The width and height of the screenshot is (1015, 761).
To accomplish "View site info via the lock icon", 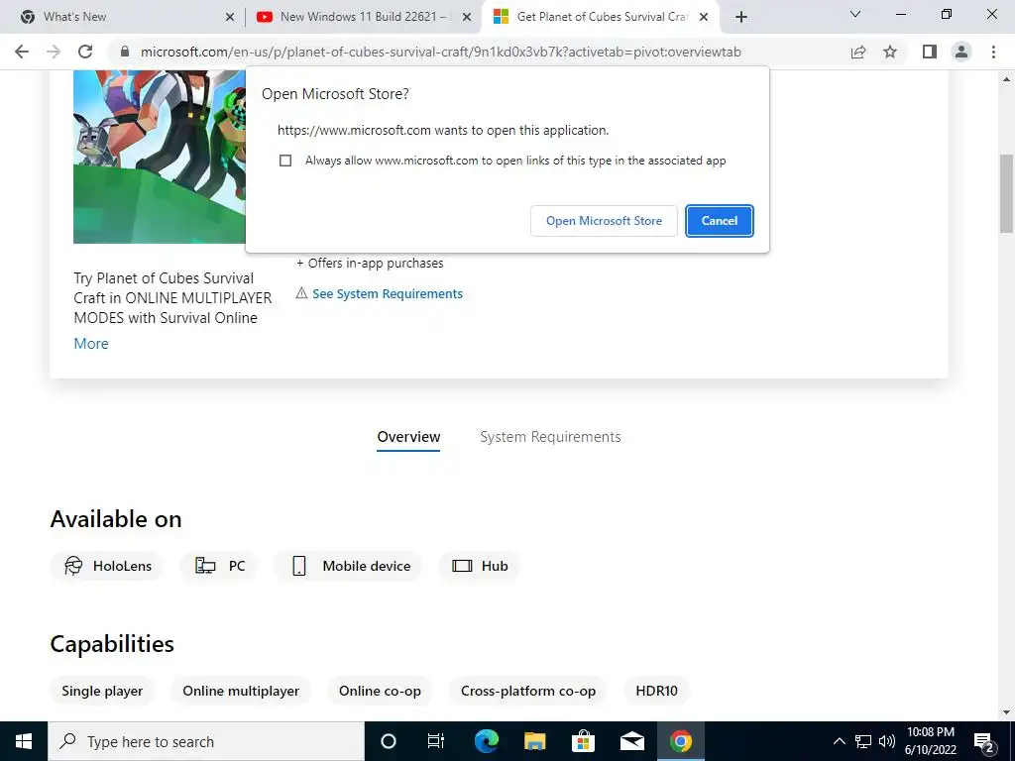I will [125, 52].
